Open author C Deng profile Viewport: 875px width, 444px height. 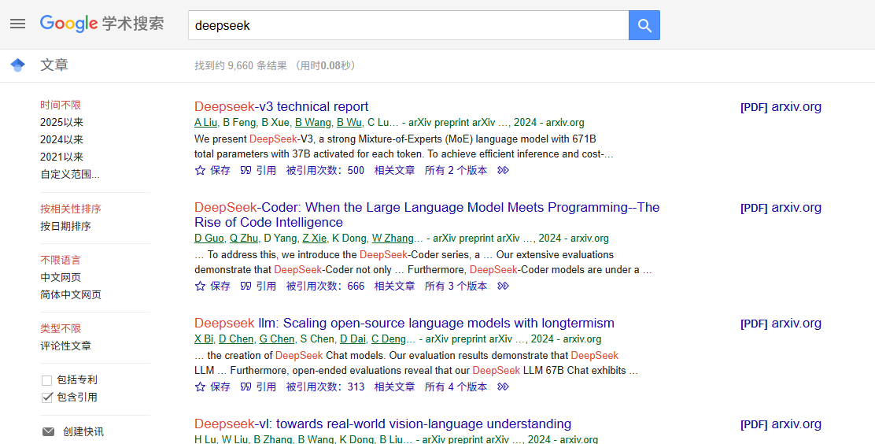(389, 339)
